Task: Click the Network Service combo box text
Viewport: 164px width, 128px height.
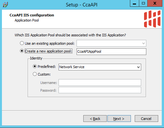Action: 72,67
